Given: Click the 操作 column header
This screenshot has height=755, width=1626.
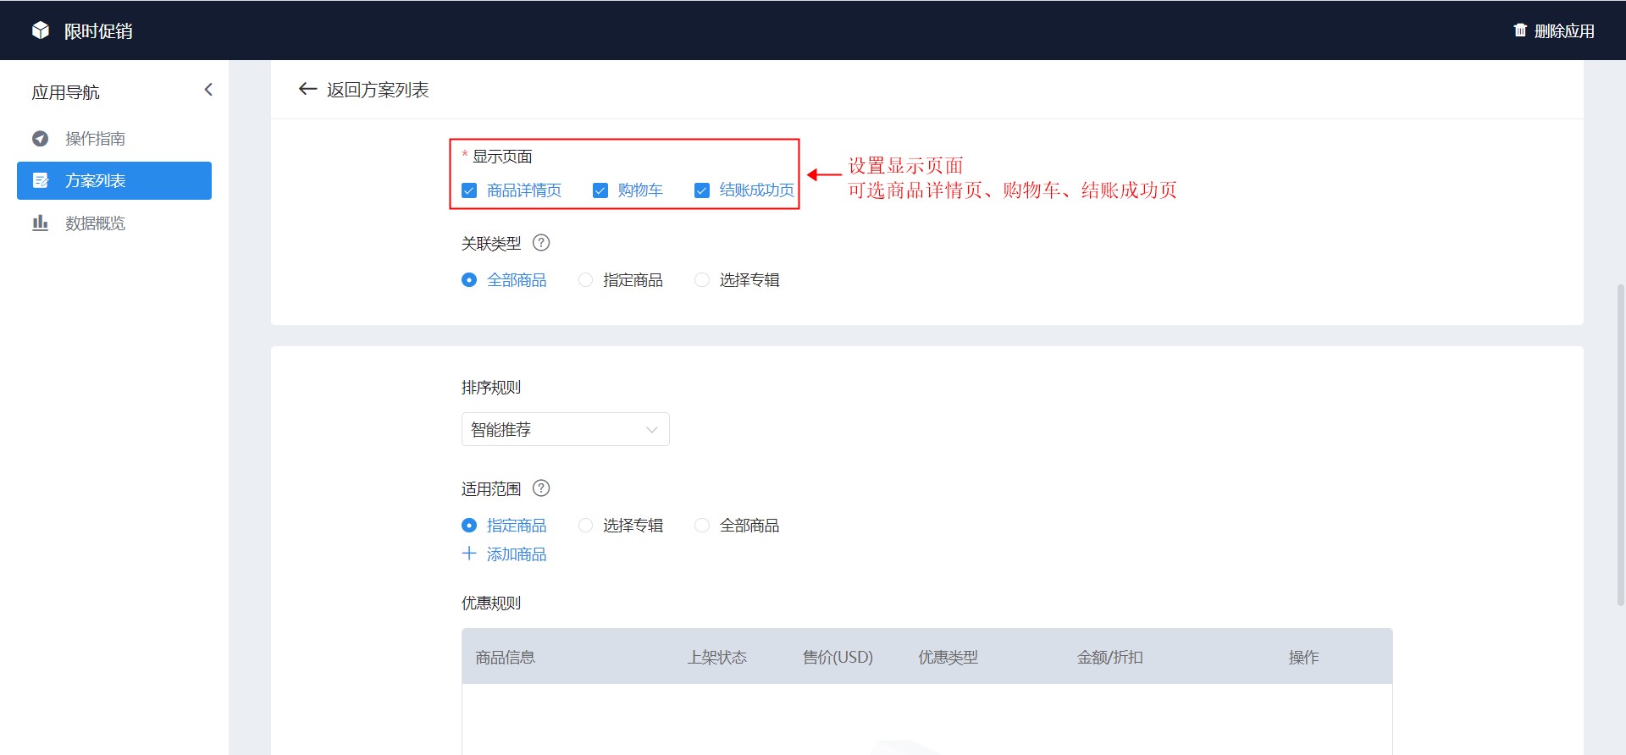Looking at the screenshot, I should click(1304, 658).
